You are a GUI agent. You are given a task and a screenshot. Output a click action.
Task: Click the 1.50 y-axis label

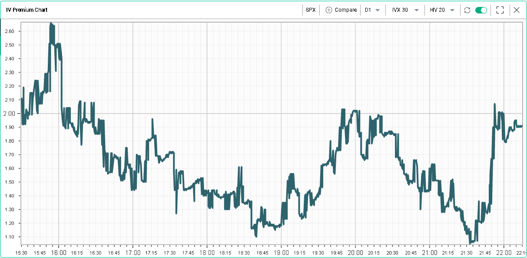(x=10, y=182)
